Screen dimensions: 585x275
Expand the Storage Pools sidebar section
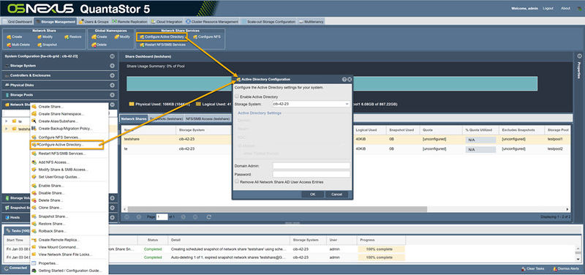coord(112,95)
